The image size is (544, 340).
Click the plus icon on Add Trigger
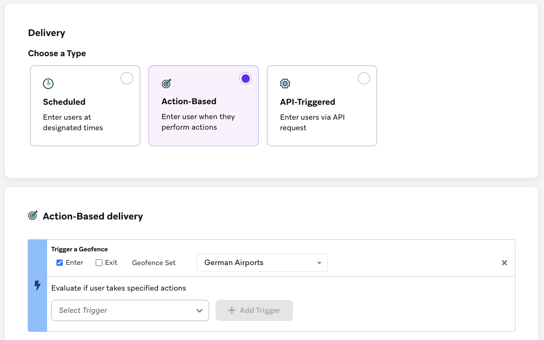(232, 310)
